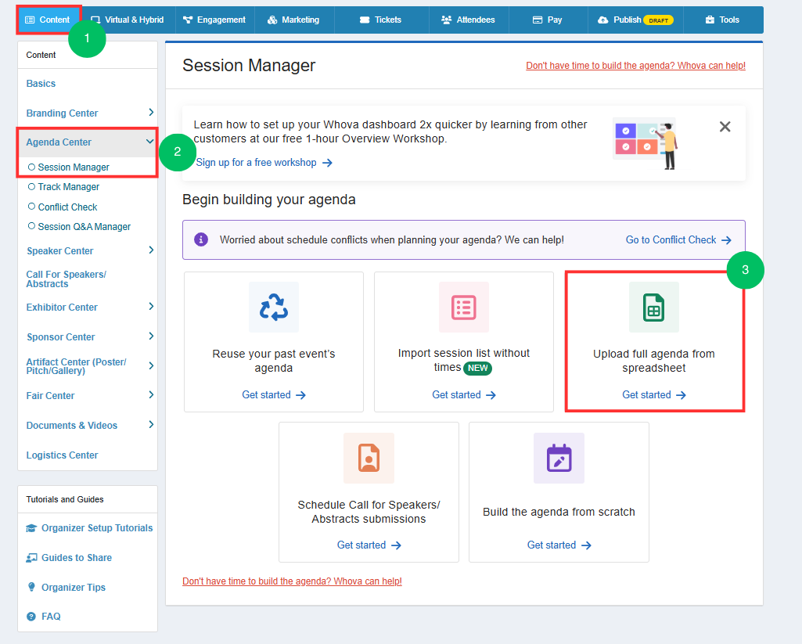Click bottom Whova can help link
This screenshot has width=802, height=644.
coord(292,581)
